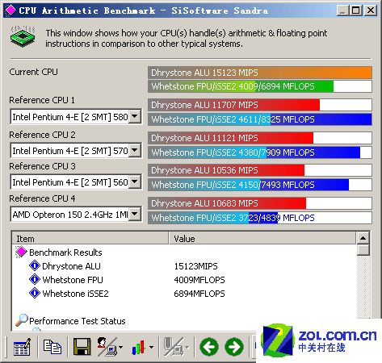Click the pink diamond title bar icon
The image size is (382, 363).
pyautogui.click(x=10, y=10)
